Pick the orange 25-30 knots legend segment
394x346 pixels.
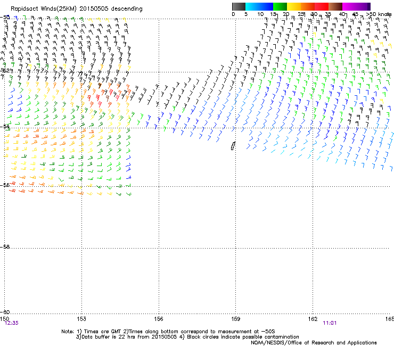coord(308,6)
